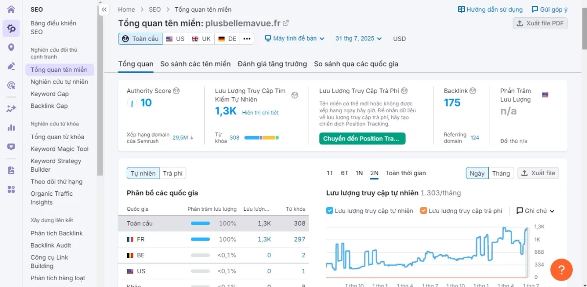The width and height of the screenshot is (587, 287).
Task: Expand more databases with the three-dot button
Action: pyautogui.click(x=247, y=39)
